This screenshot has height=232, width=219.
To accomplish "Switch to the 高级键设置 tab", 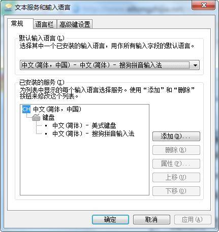I will click(75, 24).
